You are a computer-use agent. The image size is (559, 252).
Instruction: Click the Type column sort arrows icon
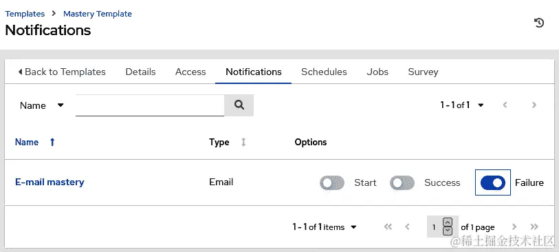click(243, 142)
